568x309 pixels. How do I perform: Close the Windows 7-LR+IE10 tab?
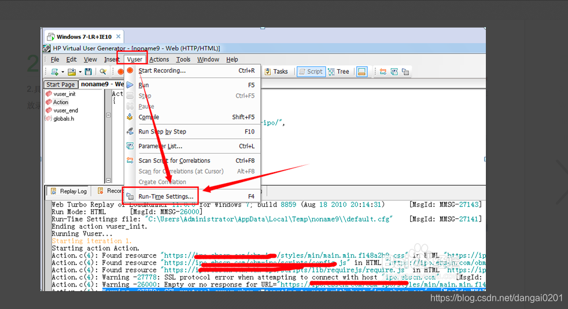pyautogui.click(x=118, y=36)
